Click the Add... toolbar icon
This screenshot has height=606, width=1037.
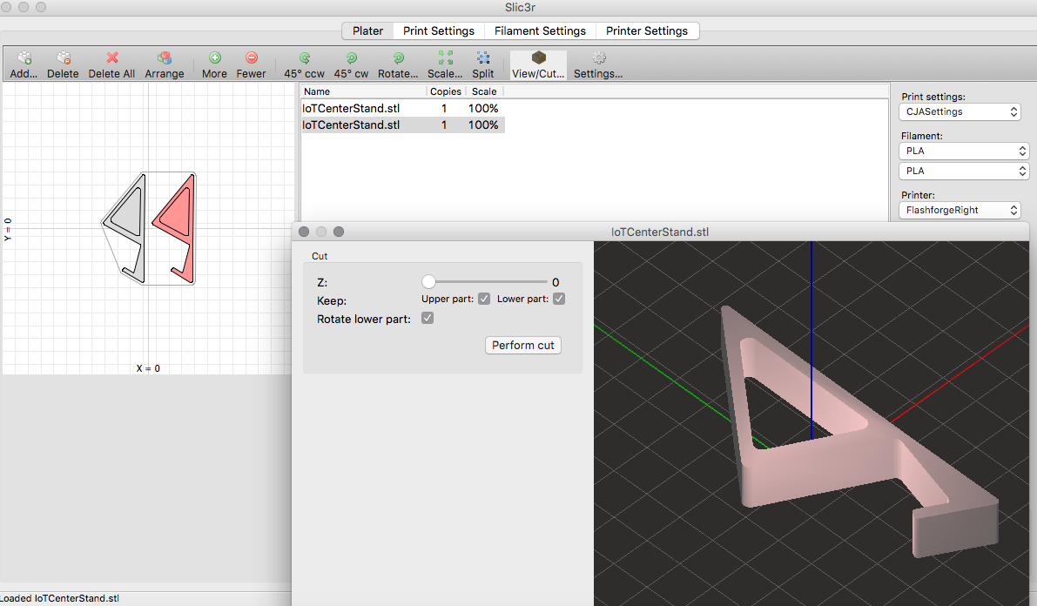(24, 58)
